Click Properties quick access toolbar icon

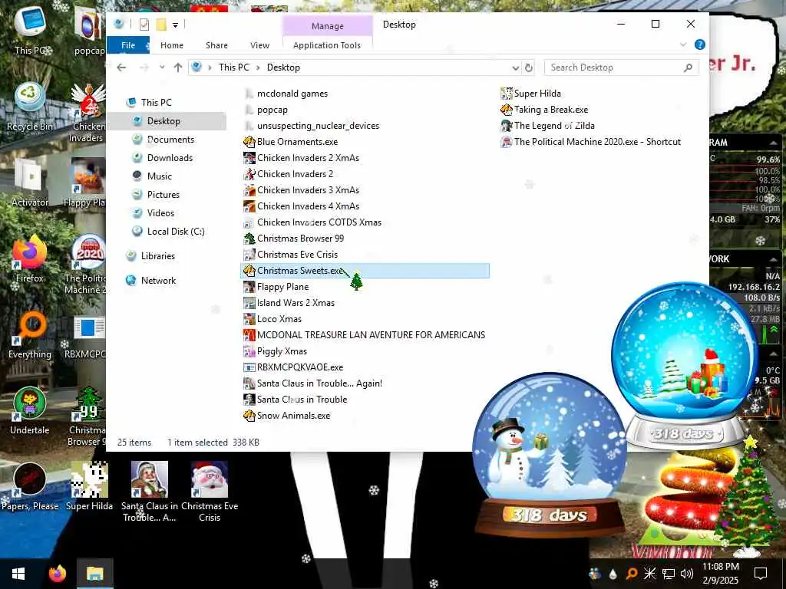tap(144, 24)
